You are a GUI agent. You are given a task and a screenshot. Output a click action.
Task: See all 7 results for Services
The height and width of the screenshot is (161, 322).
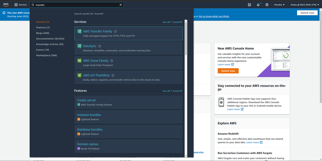click(x=172, y=22)
